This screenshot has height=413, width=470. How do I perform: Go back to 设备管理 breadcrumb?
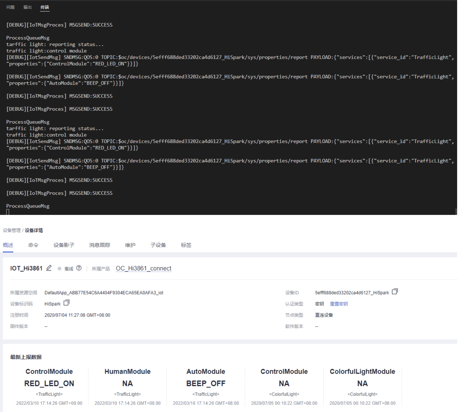coord(12,230)
